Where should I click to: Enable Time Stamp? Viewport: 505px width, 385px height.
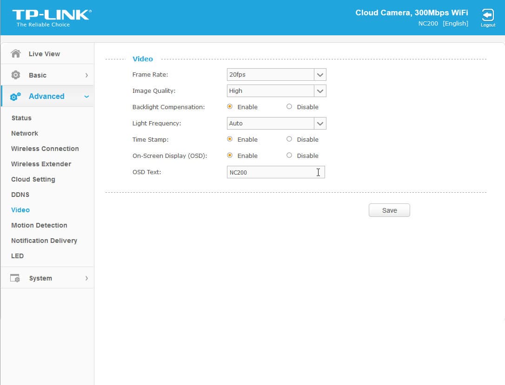coord(230,139)
